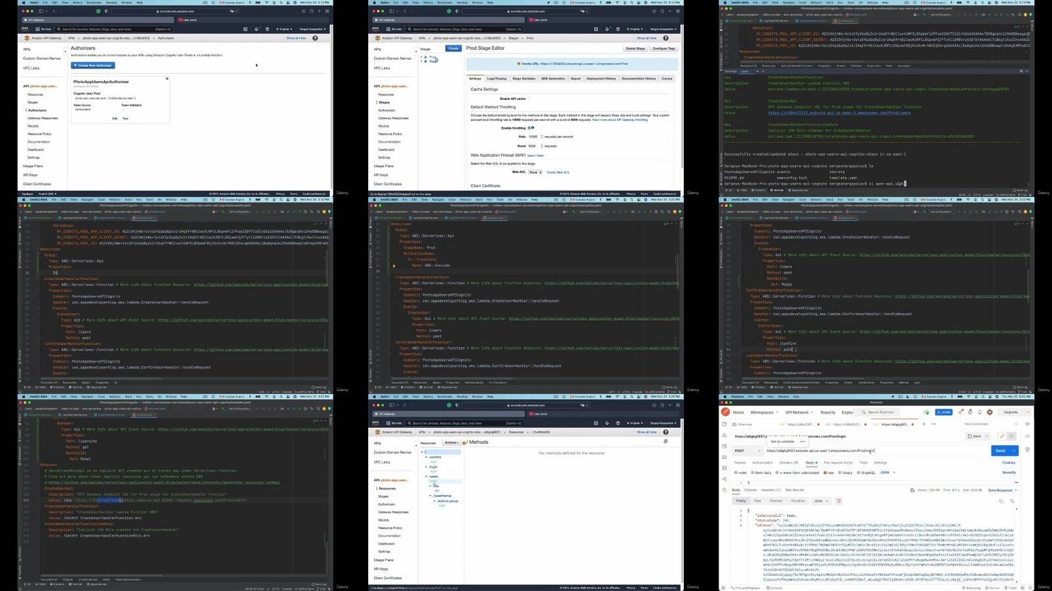This screenshot has width=1052, height=591.
Task: Open the POST method dropdown in Postman
Action: [x=748, y=451]
